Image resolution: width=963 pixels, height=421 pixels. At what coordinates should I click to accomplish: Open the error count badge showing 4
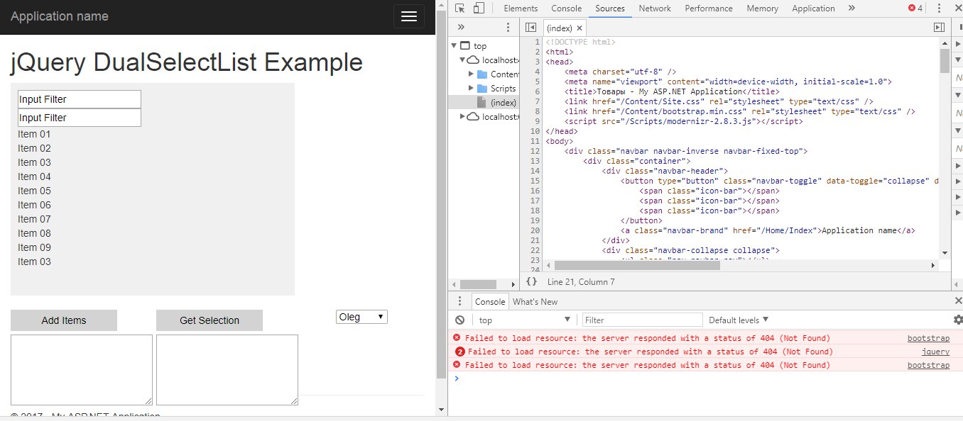pos(915,9)
